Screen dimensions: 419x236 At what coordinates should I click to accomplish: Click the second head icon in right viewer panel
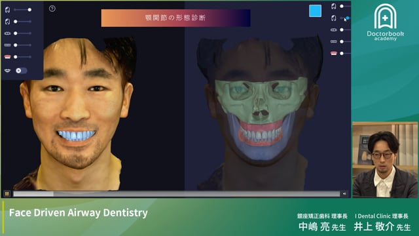(x=333, y=18)
